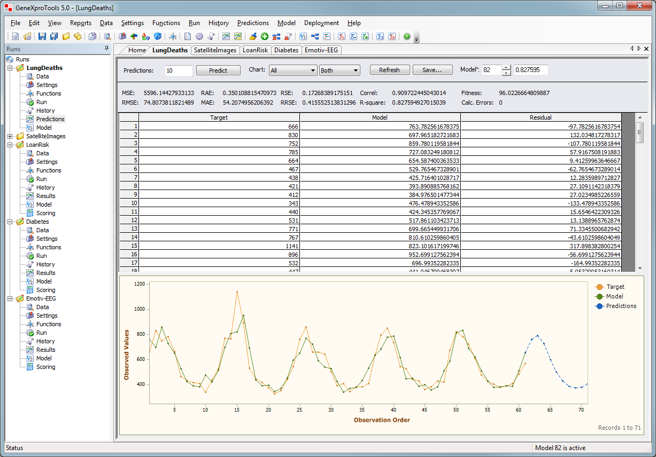Click the Refresh button
656x457 pixels.
[390, 69]
